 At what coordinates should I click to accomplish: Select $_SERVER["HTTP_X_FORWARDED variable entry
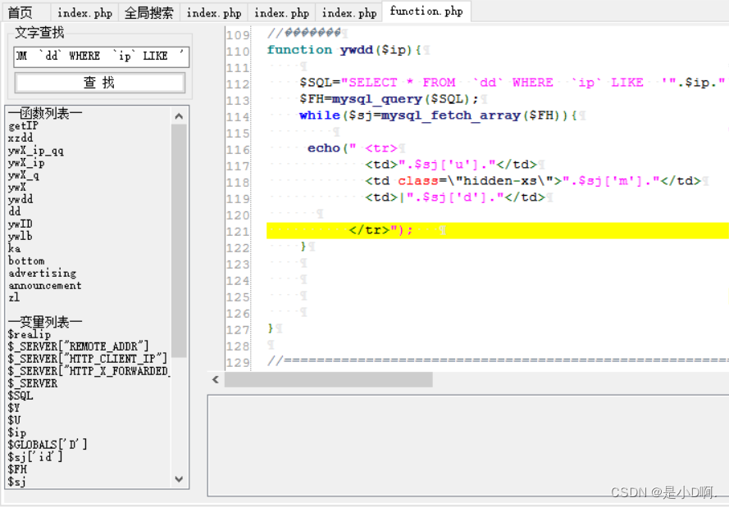[x=89, y=371]
